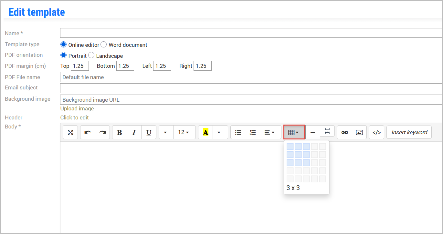The image size is (443, 234).
Task: Insert a picture via the image icon
Action: coord(359,132)
